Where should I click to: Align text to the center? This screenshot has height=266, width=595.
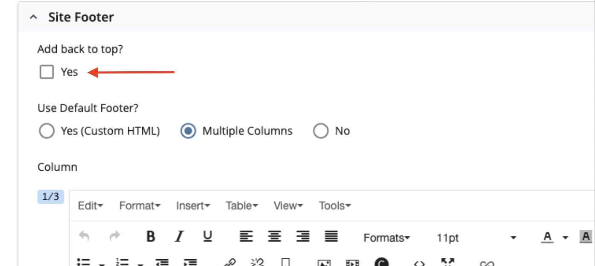274,235
